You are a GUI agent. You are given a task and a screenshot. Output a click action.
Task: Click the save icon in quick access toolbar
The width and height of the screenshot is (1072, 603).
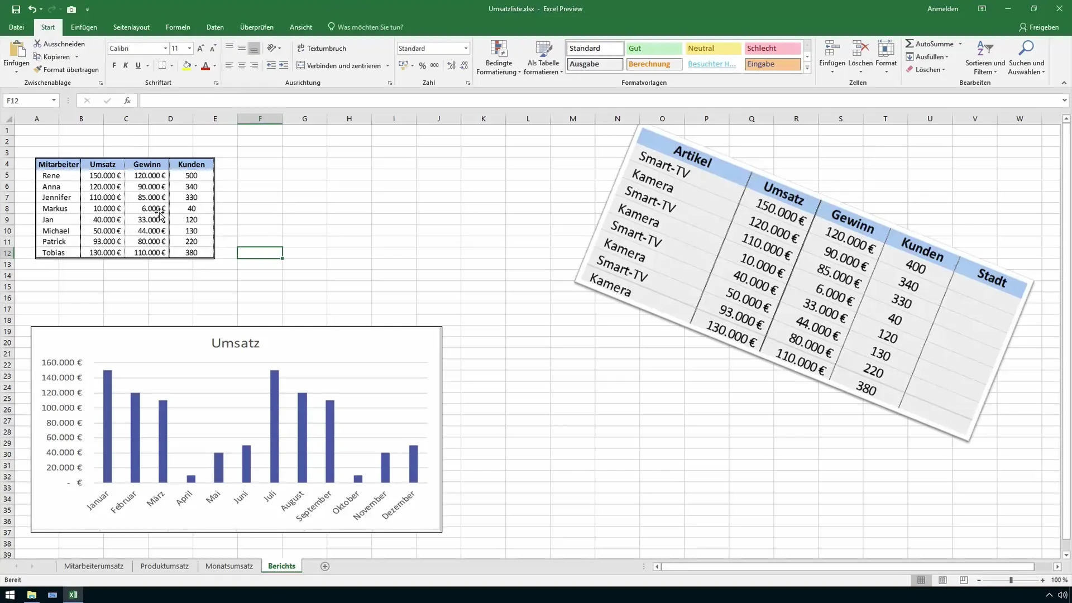coord(16,9)
